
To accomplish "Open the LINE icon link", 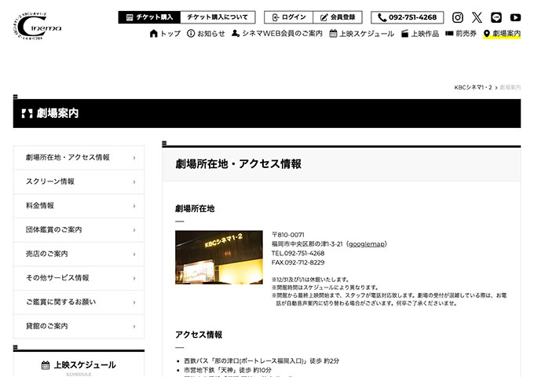I will pyautogui.click(x=496, y=17).
